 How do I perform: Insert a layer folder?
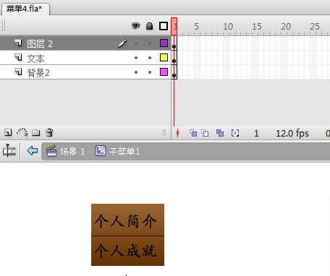pyautogui.click(x=36, y=133)
